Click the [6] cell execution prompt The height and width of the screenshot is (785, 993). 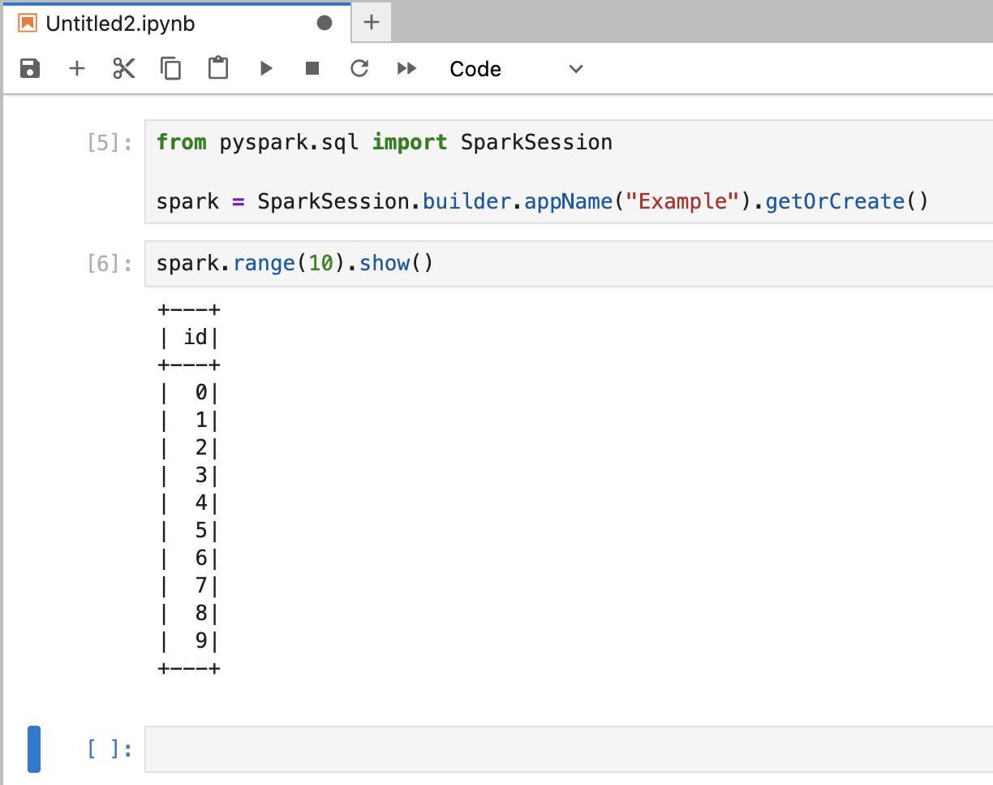coord(110,265)
